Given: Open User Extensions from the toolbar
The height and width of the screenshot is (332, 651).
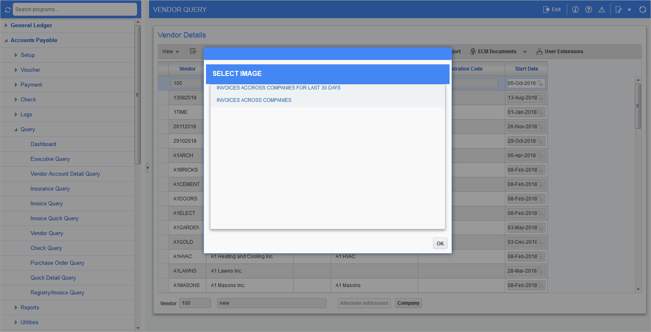Looking at the screenshot, I should click(559, 52).
